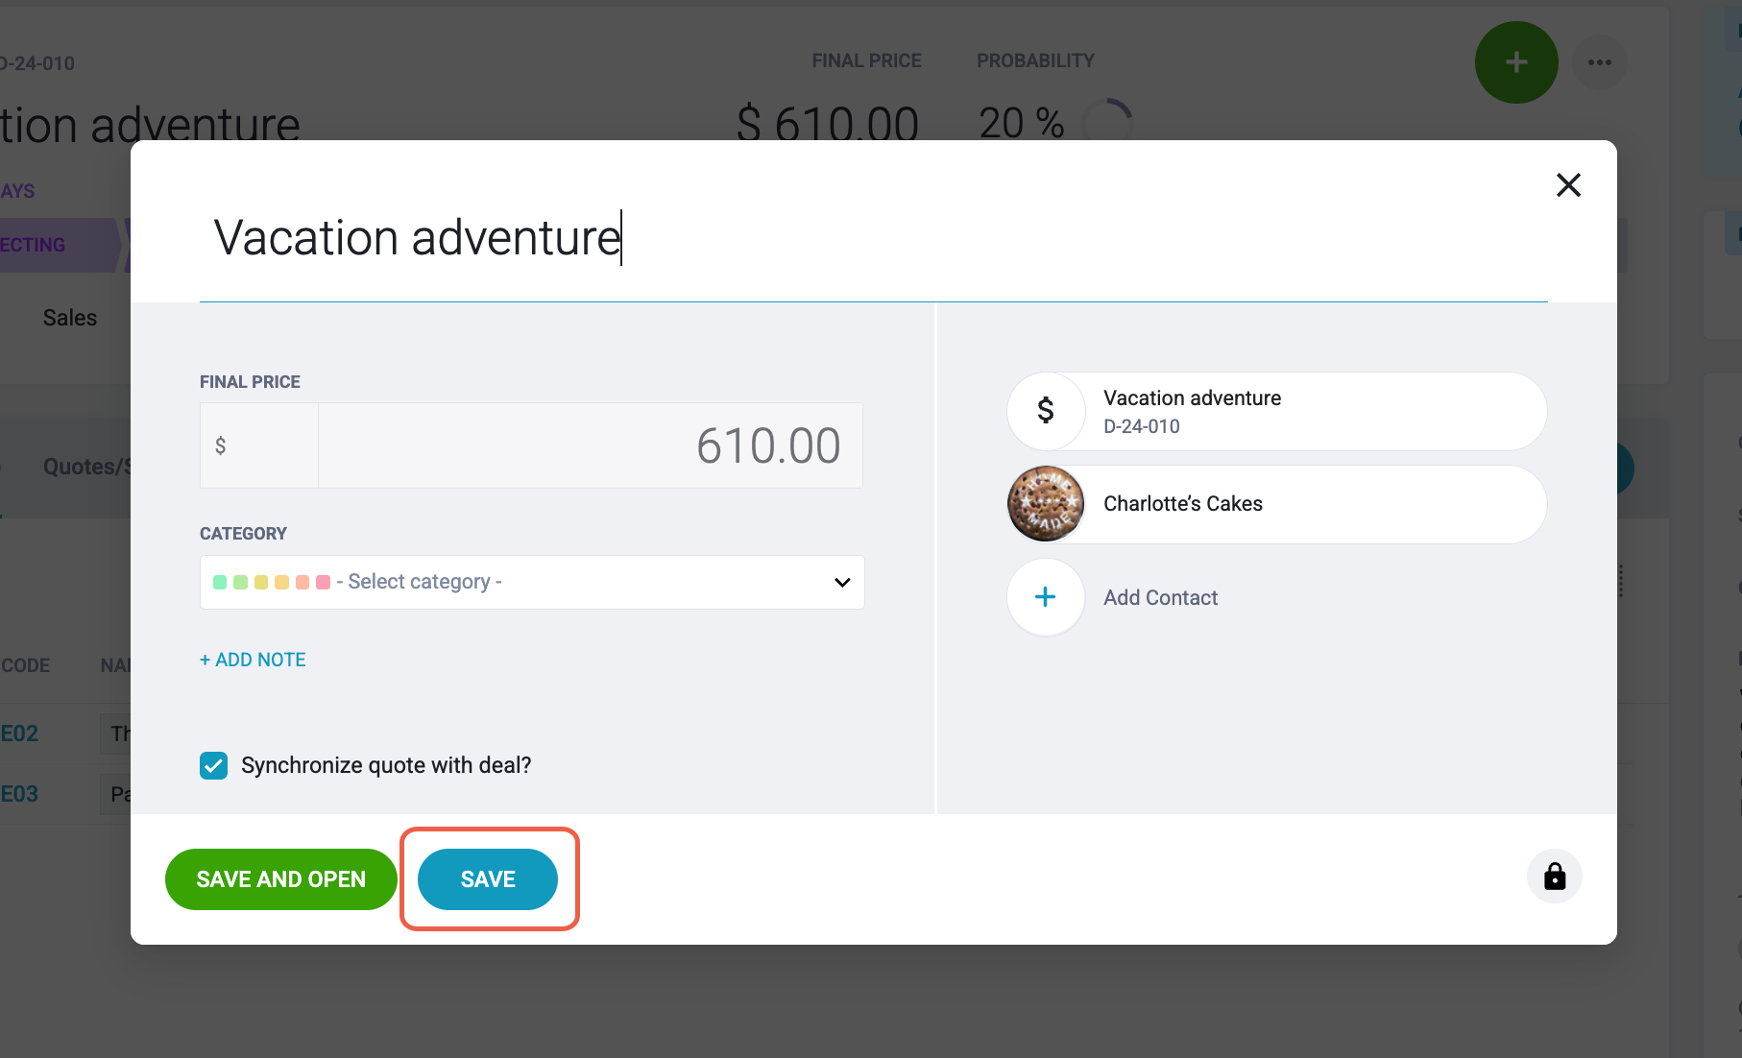This screenshot has height=1058, width=1742.
Task: Open the Select category dropdown
Action: click(532, 582)
